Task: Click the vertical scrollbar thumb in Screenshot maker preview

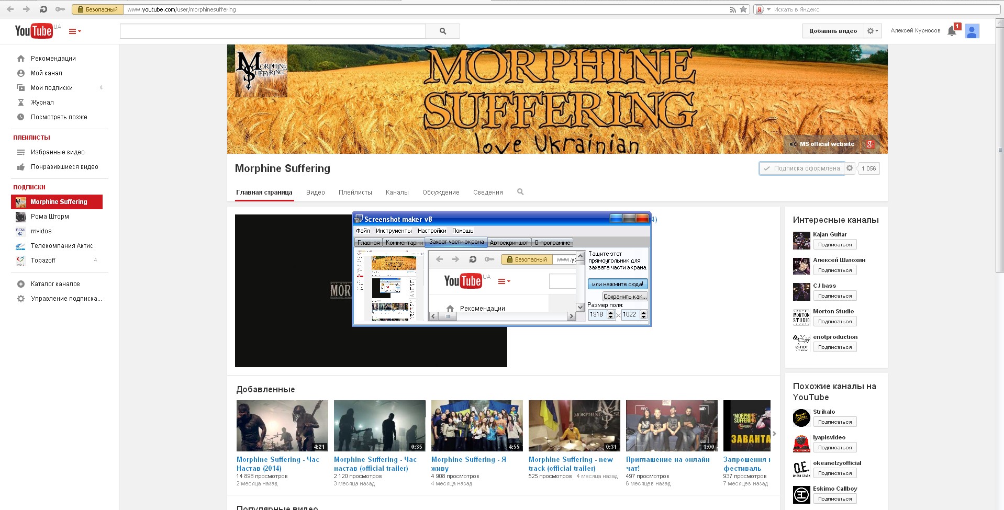Action: (580, 263)
